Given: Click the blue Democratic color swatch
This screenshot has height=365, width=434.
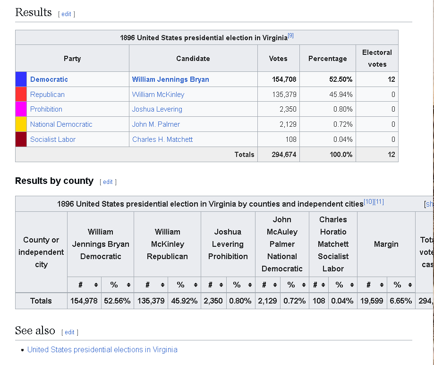Looking at the screenshot, I should pyautogui.click(x=21, y=79).
